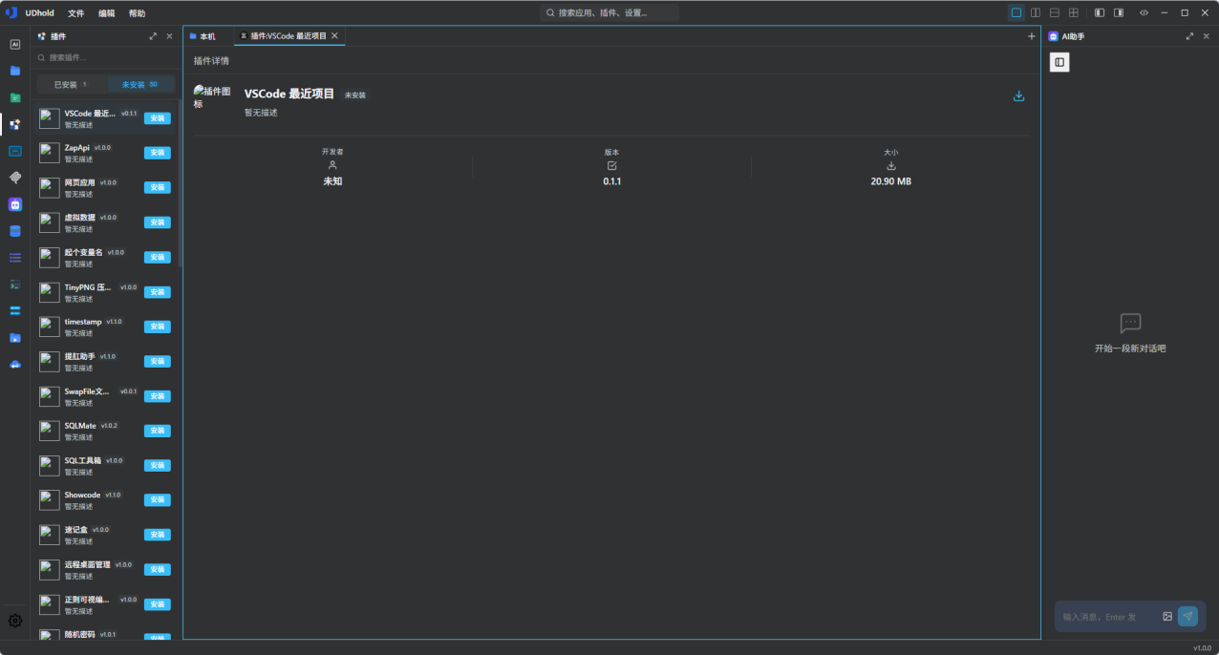Open settings gear at sidebar bottom
The image size is (1219, 655).
click(15, 621)
